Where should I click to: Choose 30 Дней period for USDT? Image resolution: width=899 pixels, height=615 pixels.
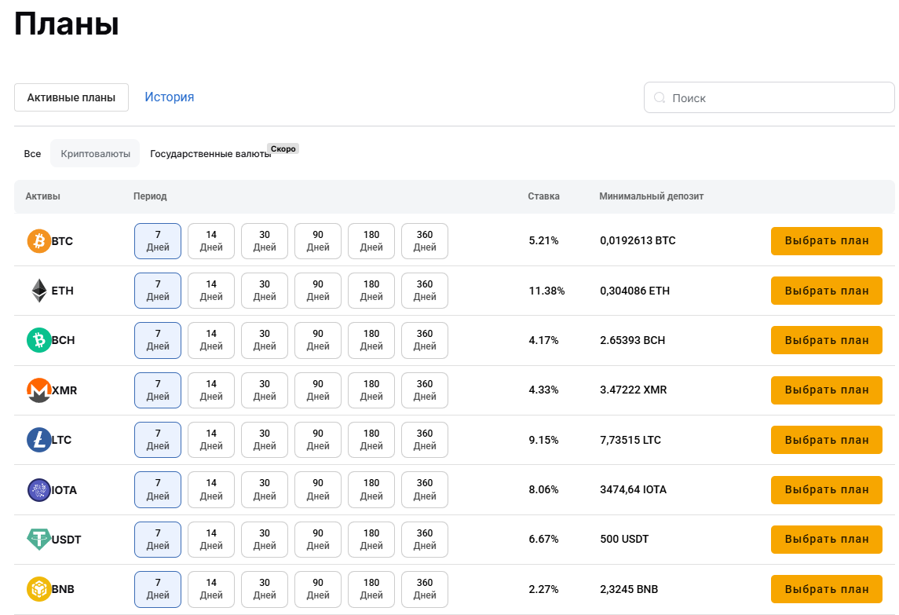(265, 540)
